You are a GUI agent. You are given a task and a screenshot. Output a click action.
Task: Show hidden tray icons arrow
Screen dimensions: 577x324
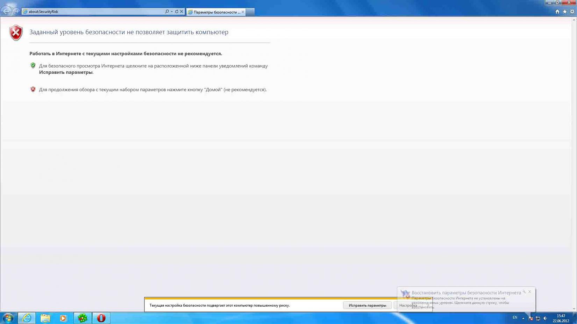(x=523, y=318)
